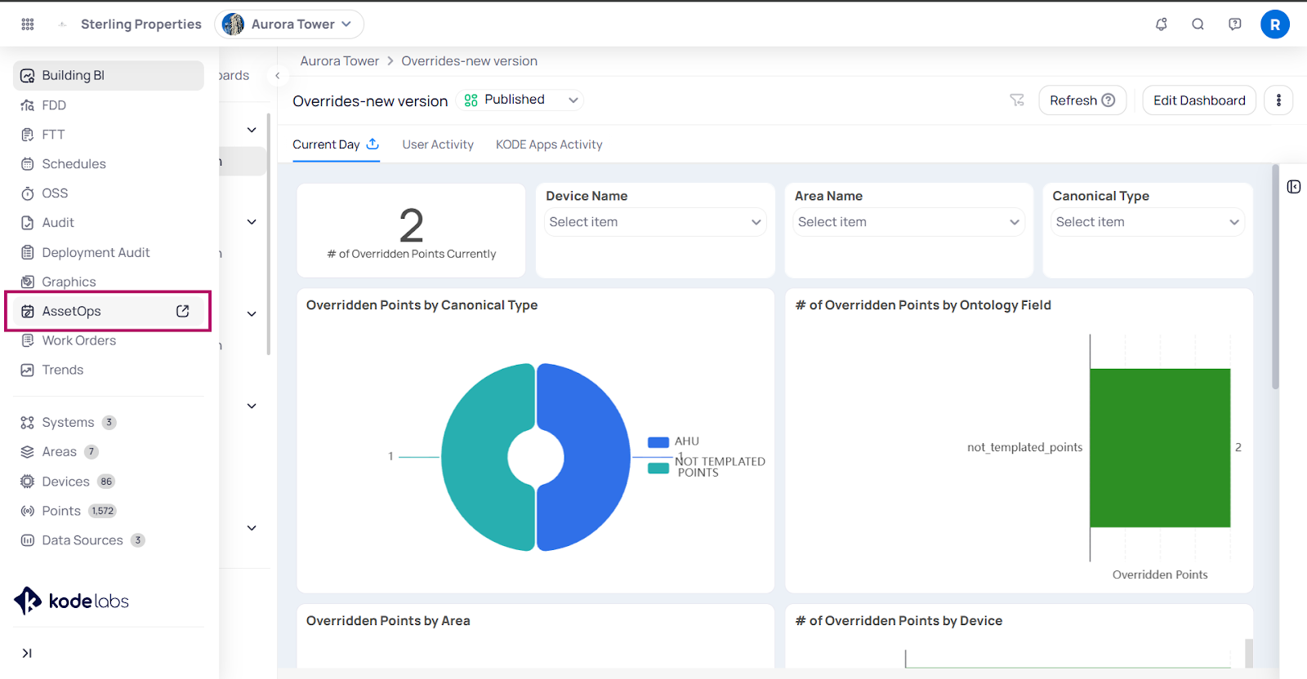
Task: Switch to the User Activity tab
Action: click(438, 144)
